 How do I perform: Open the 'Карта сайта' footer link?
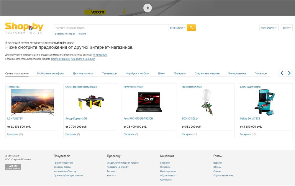coord(166,180)
